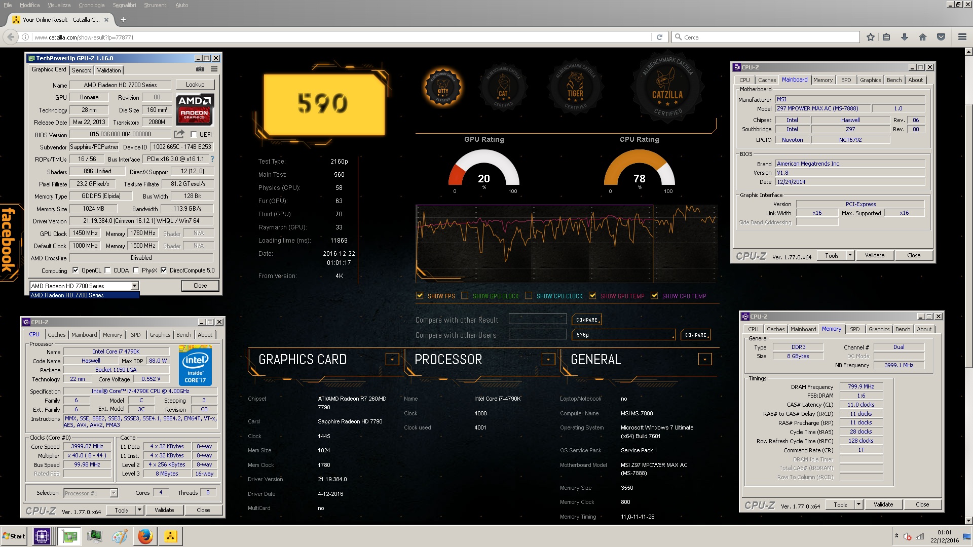This screenshot has width=973, height=547.
Task: Toggle the CUDA checkbox
Action: tap(107, 270)
